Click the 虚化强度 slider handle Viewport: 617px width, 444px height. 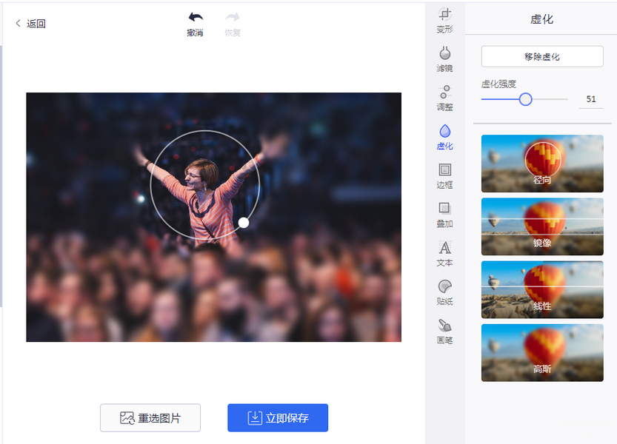[525, 99]
